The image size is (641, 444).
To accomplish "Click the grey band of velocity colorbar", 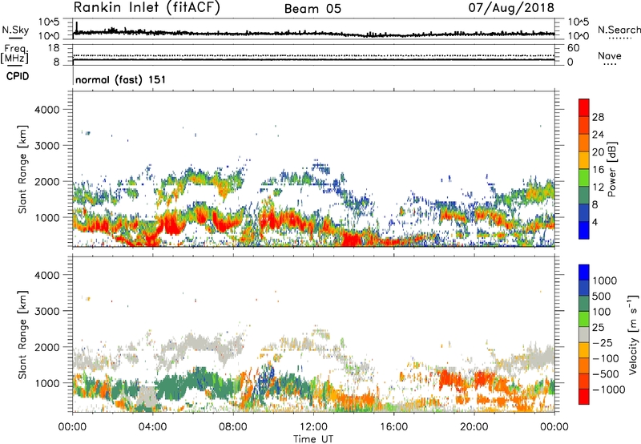I will [x=584, y=334].
